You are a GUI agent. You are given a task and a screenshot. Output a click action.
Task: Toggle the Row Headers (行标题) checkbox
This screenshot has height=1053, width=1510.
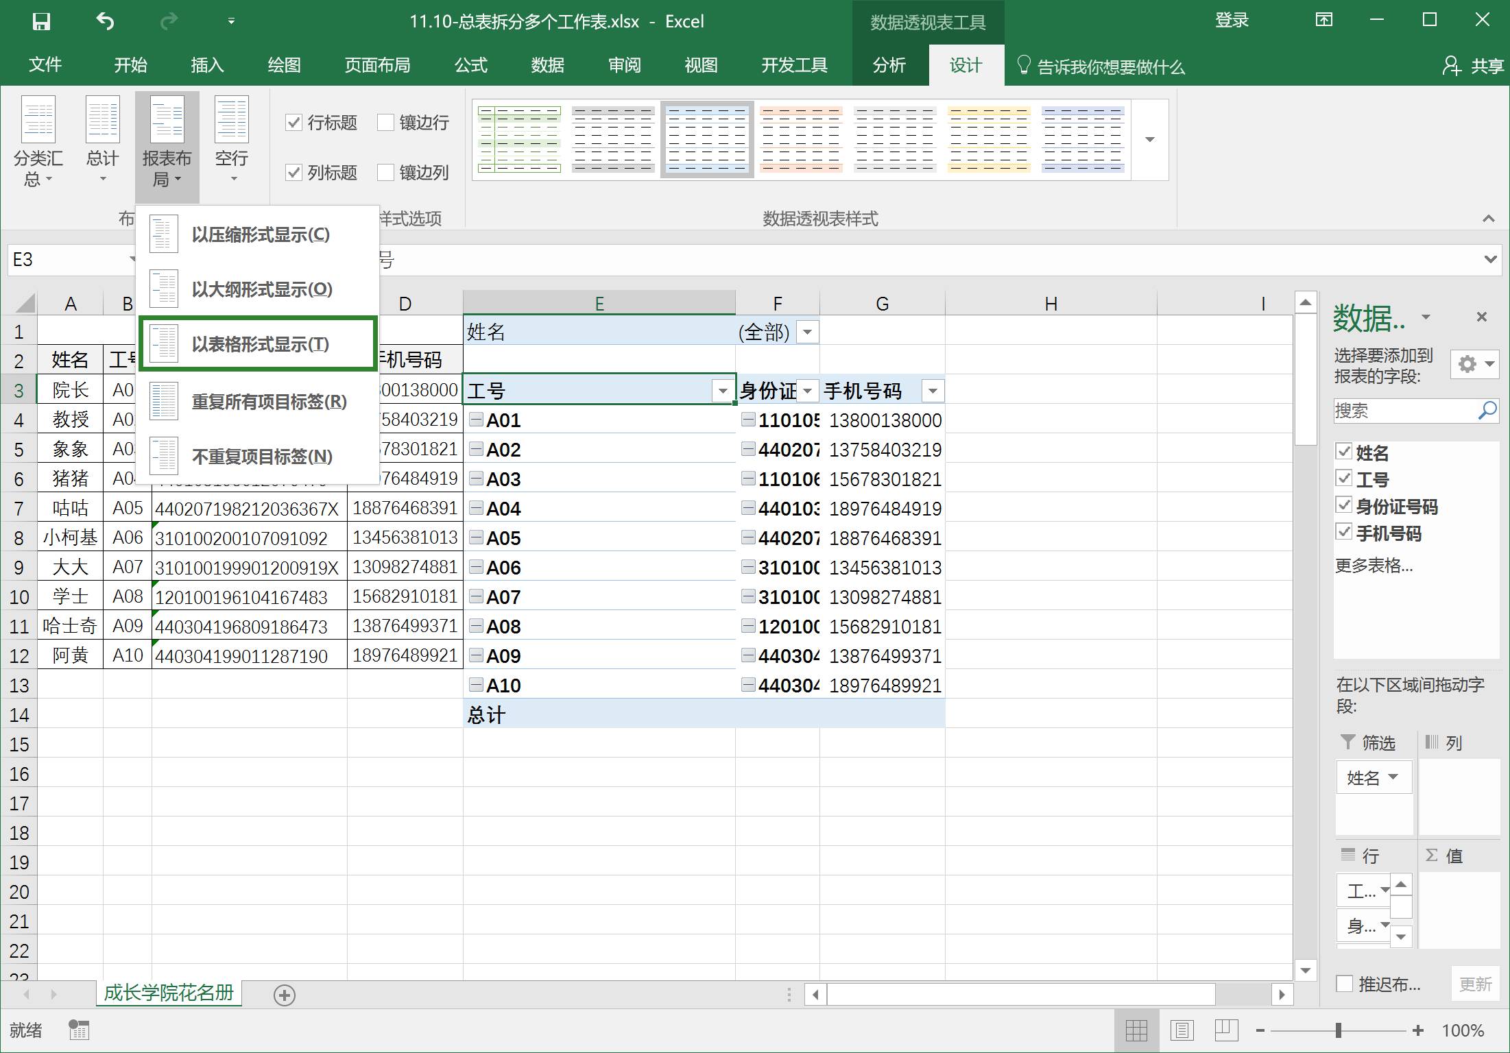[x=293, y=123]
